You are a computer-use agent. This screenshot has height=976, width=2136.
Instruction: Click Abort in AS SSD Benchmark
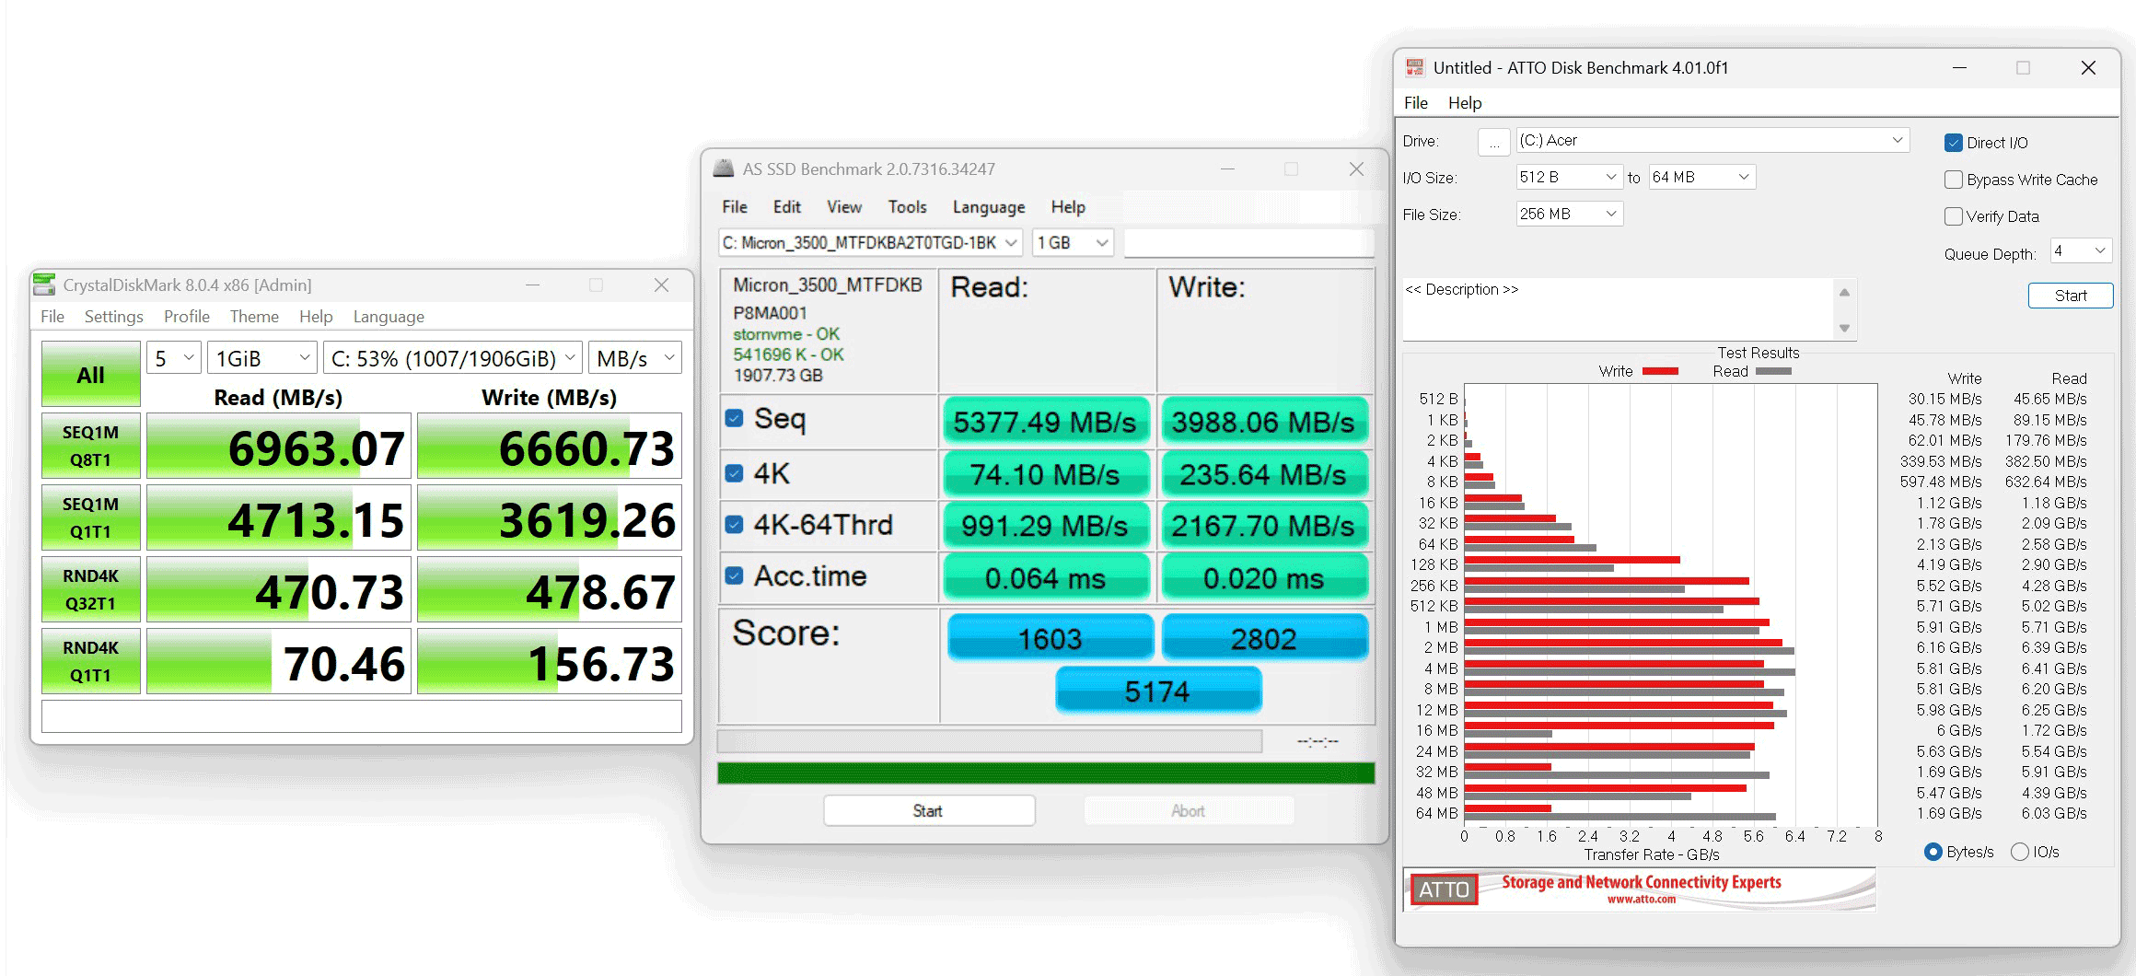1189,810
